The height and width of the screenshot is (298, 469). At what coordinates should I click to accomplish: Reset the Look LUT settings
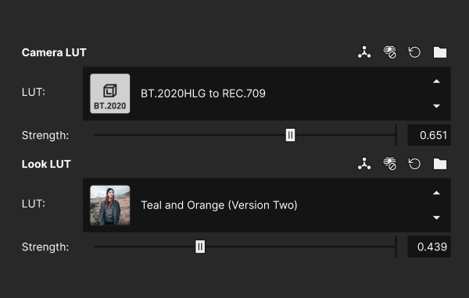pyautogui.click(x=414, y=164)
